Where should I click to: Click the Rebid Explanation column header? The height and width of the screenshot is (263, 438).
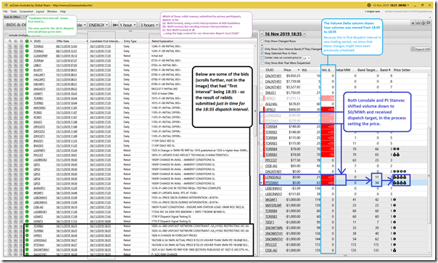[162, 41]
